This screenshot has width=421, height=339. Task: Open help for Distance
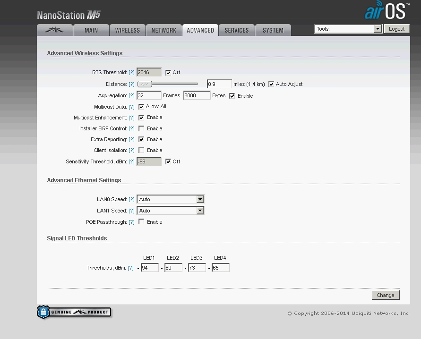point(131,84)
